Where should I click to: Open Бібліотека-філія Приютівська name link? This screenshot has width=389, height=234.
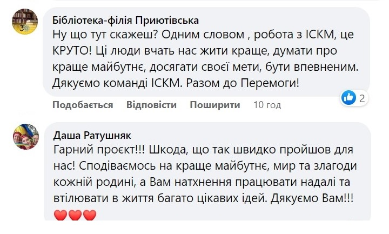click(125, 21)
